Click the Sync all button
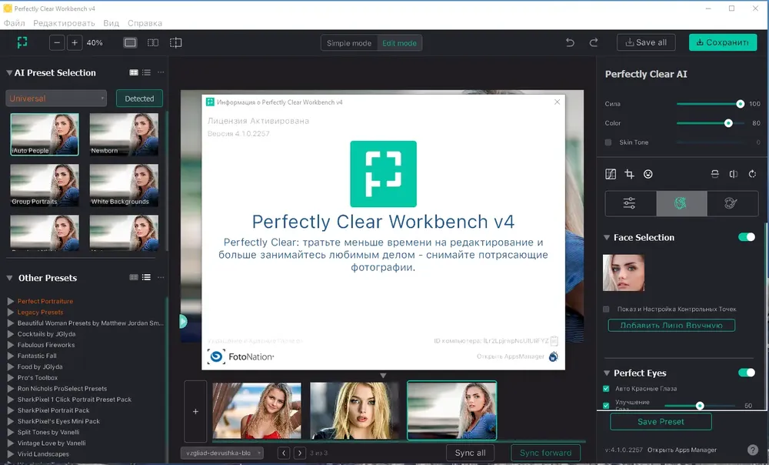 (471, 453)
